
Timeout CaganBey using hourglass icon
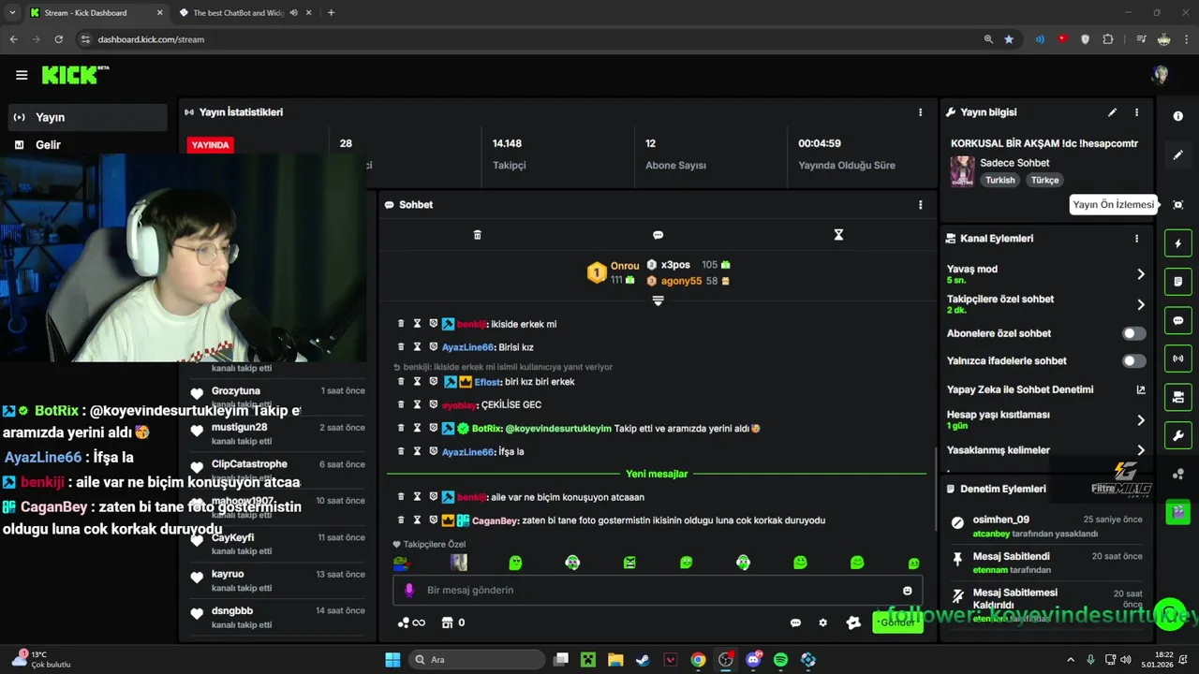click(x=417, y=520)
